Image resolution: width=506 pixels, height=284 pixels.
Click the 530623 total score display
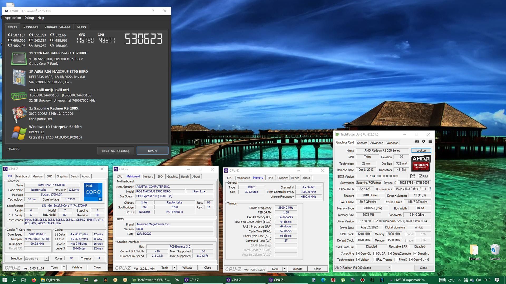(x=144, y=39)
